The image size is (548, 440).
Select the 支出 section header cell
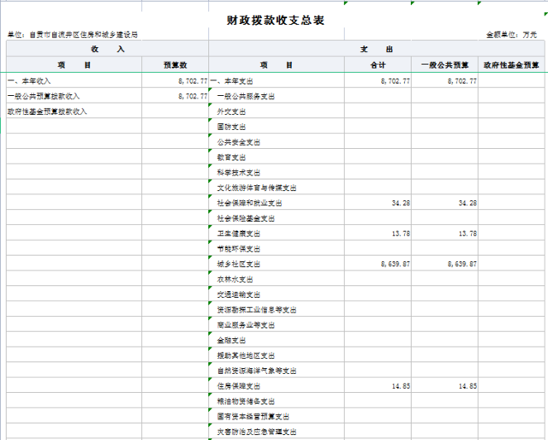click(x=377, y=50)
